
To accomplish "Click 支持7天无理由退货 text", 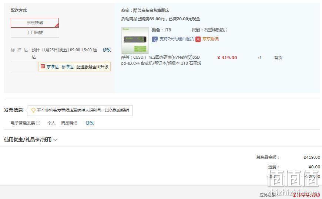I will (177, 39).
